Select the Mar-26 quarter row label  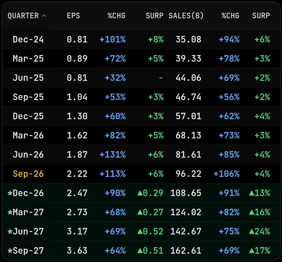pos(28,135)
